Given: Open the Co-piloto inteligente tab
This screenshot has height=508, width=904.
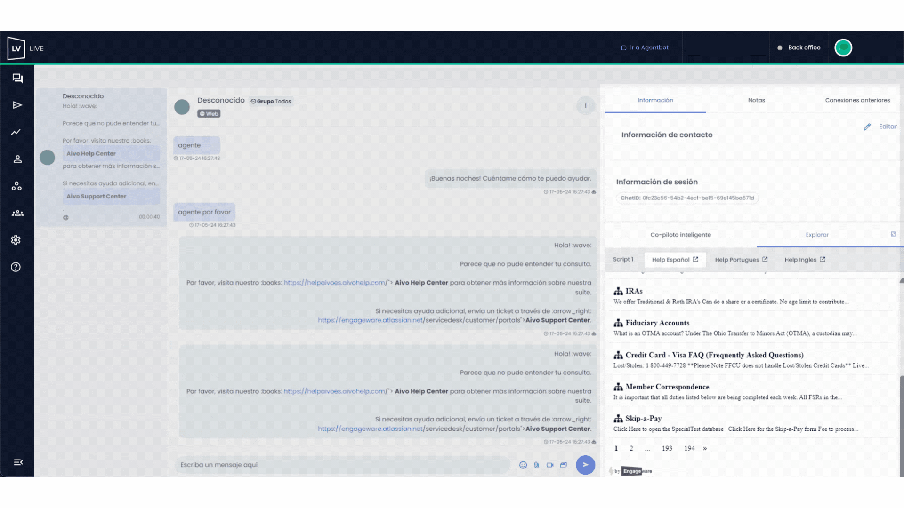Looking at the screenshot, I should coord(680,235).
